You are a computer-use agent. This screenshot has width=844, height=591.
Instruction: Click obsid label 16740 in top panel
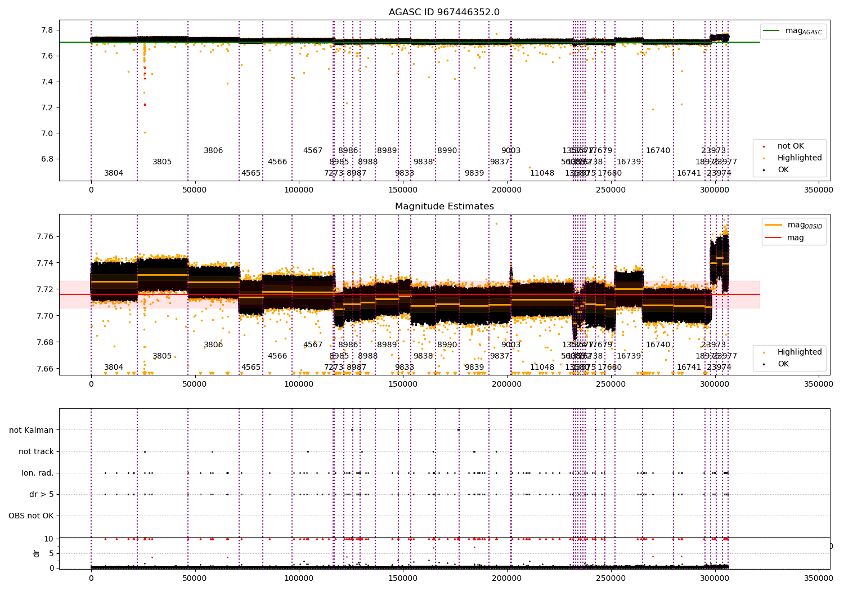coord(658,151)
